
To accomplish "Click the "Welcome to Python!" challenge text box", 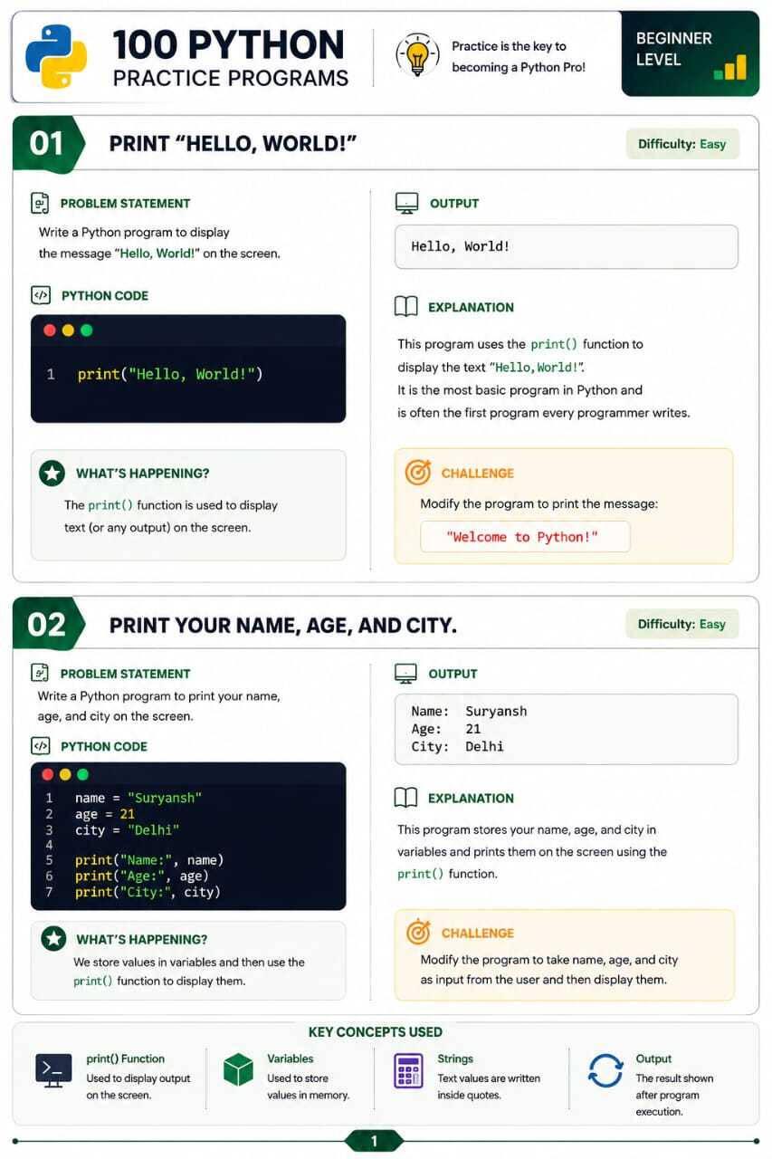I will (525, 537).
